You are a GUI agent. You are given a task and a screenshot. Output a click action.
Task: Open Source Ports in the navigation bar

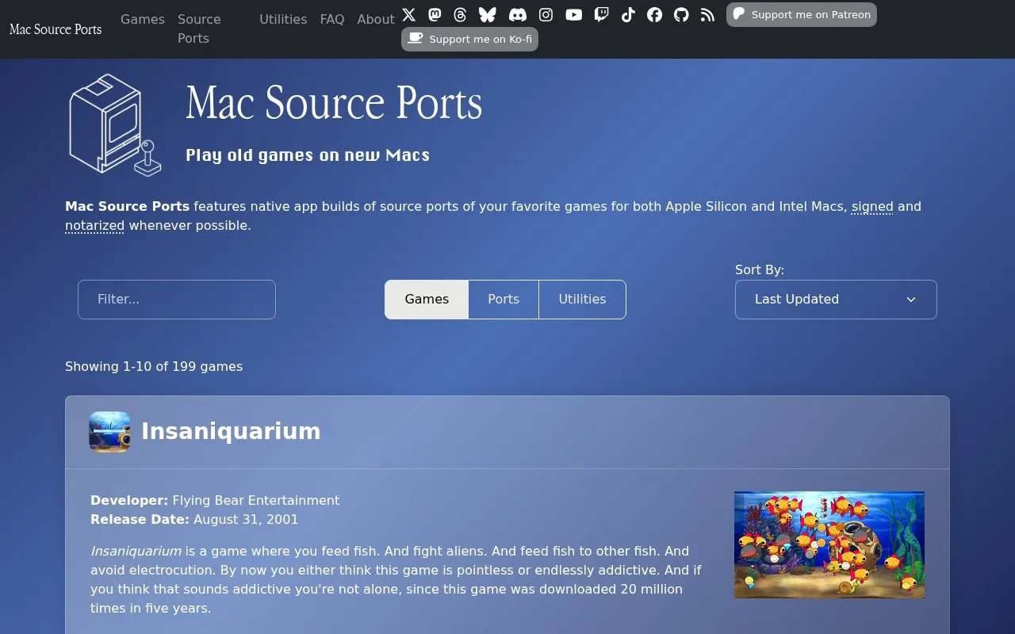tap(199, 29)
